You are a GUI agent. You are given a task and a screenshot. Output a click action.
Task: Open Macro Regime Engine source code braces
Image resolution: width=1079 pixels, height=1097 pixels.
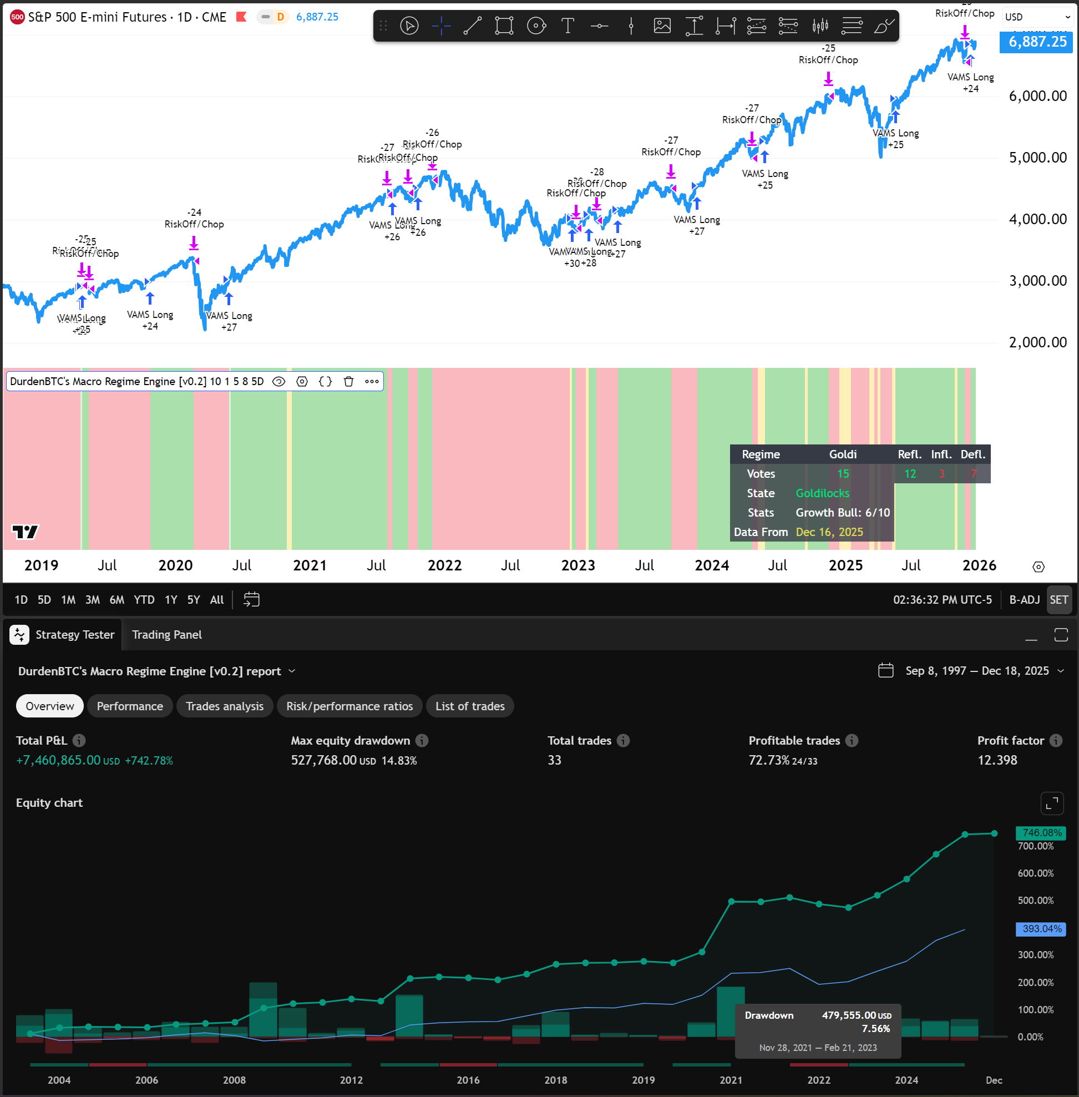pos(325,382)
